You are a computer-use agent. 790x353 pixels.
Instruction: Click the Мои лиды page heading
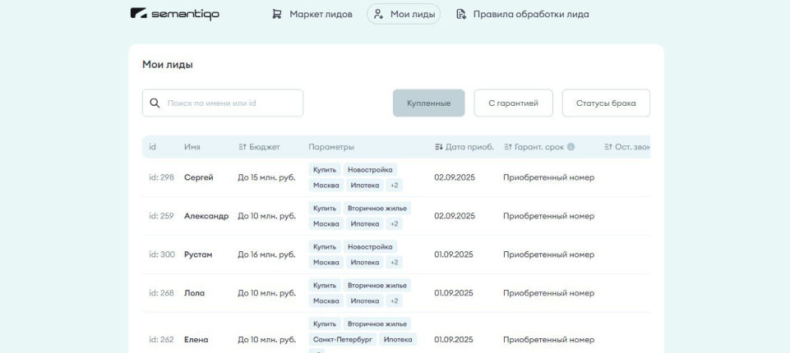point(167,64)
